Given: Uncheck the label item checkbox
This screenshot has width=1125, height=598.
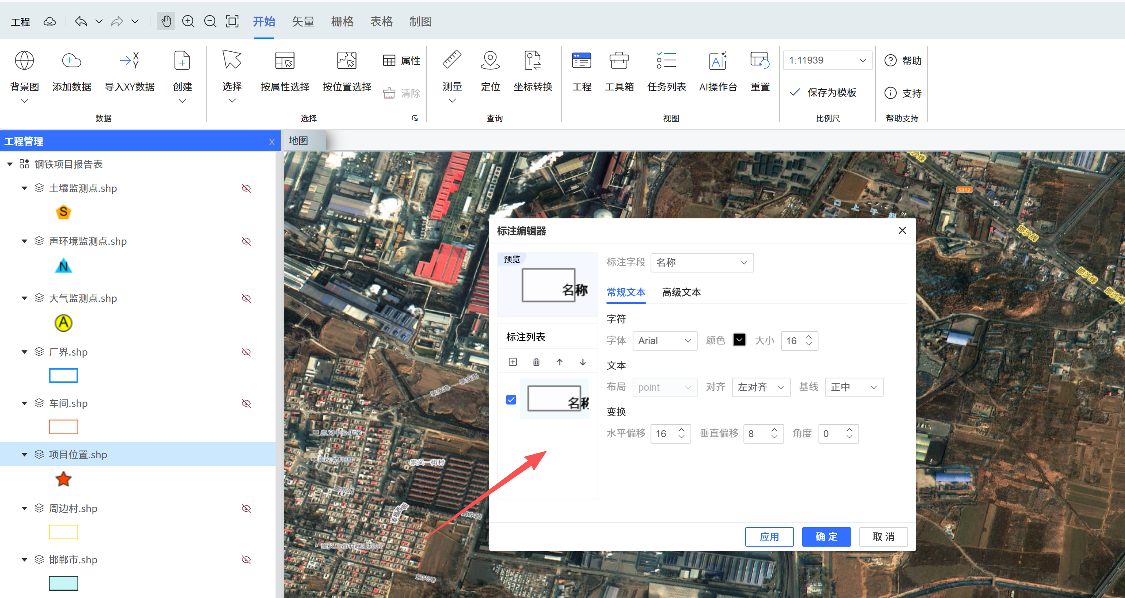Looking at the screenshot, I should [x=511, y=399].
